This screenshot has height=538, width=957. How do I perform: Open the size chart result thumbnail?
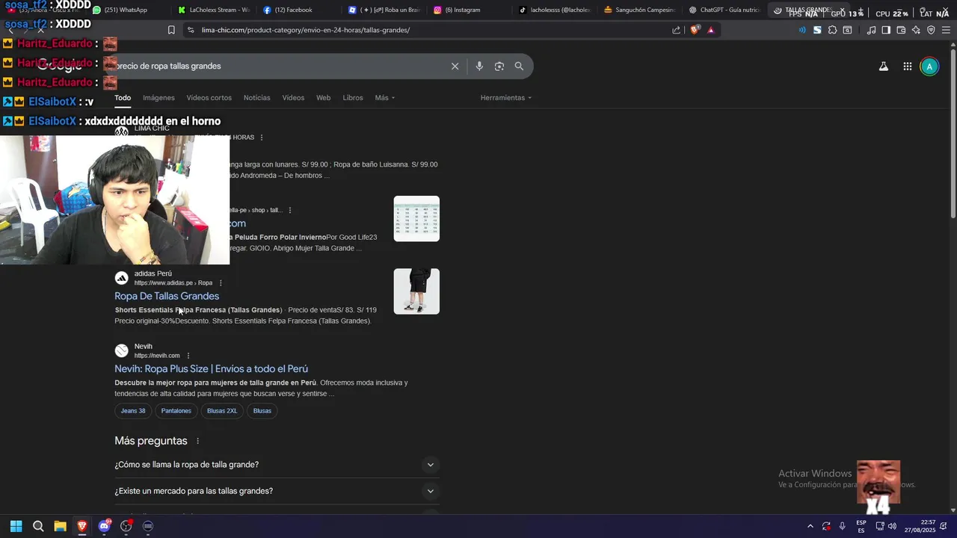pos(416,218)
